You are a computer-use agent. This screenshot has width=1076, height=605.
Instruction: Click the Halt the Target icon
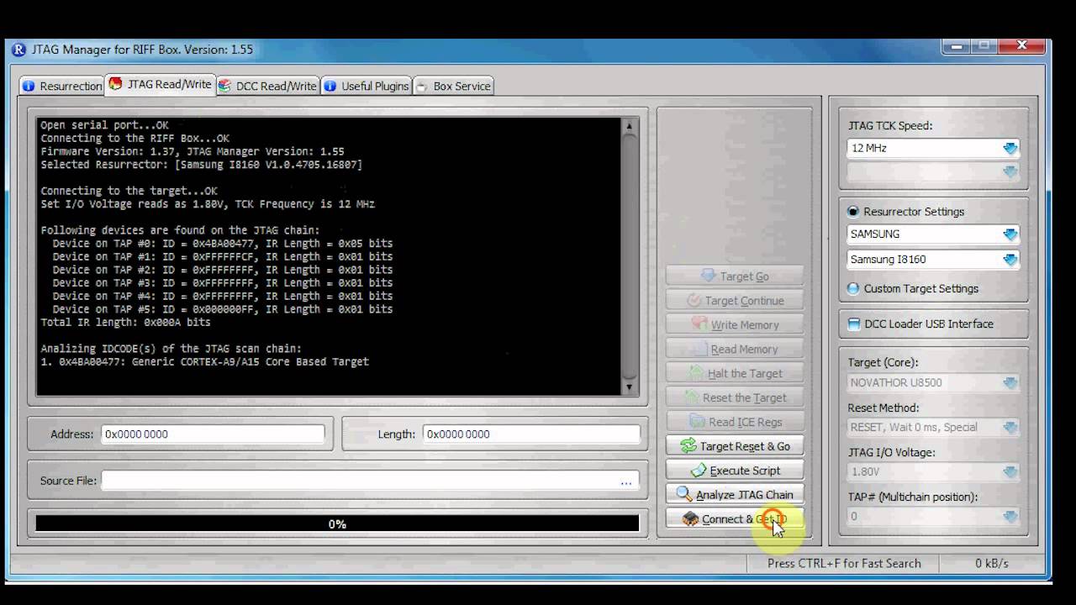(x=696, y=373)
